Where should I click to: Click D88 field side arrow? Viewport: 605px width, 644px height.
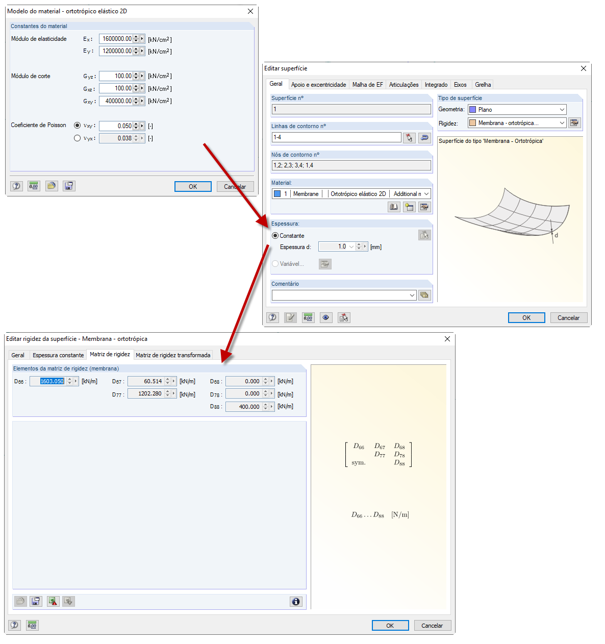click(x=272, y=407)
